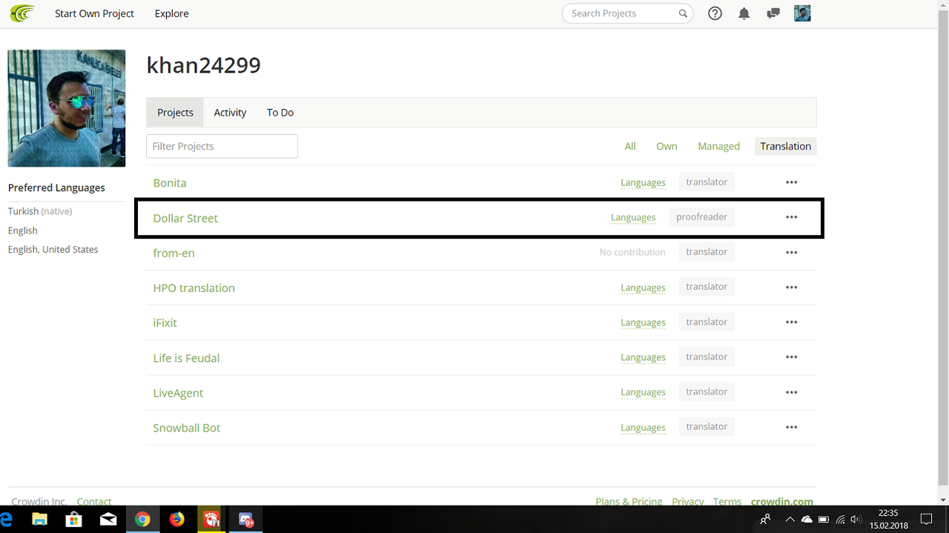Click the proofreader badge for Dollar Street

[701, 217]
